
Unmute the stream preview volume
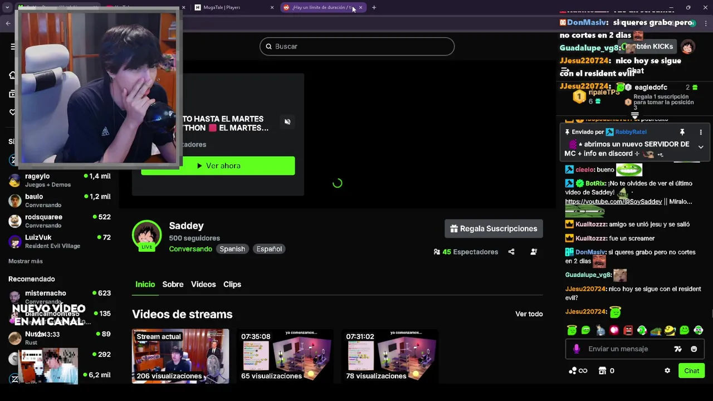[287, 121]
